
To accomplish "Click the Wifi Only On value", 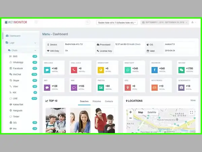I will point(66,51).
